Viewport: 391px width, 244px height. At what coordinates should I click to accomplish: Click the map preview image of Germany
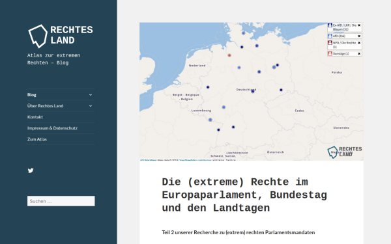tap(252, 92)
